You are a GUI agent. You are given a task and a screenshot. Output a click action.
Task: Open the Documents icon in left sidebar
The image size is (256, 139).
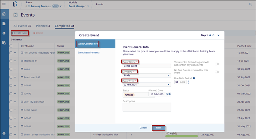pyautogui.click(x=4, y=23)
